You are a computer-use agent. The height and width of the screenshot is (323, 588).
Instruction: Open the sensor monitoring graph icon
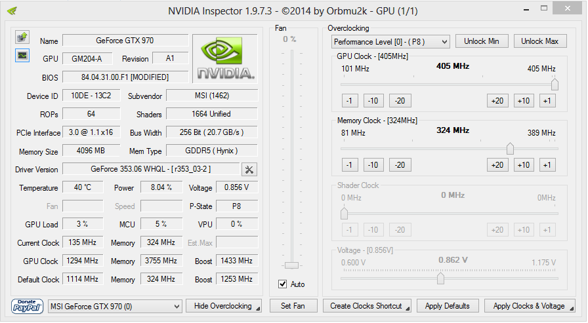22,56
